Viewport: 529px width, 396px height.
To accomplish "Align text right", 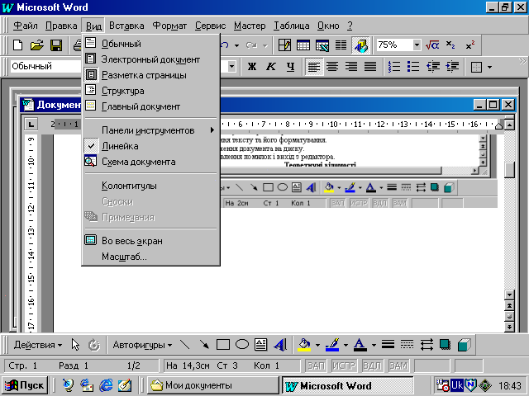I will click(x=351, y=67).
